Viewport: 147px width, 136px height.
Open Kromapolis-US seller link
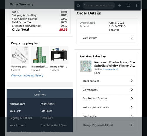point(111,69)
